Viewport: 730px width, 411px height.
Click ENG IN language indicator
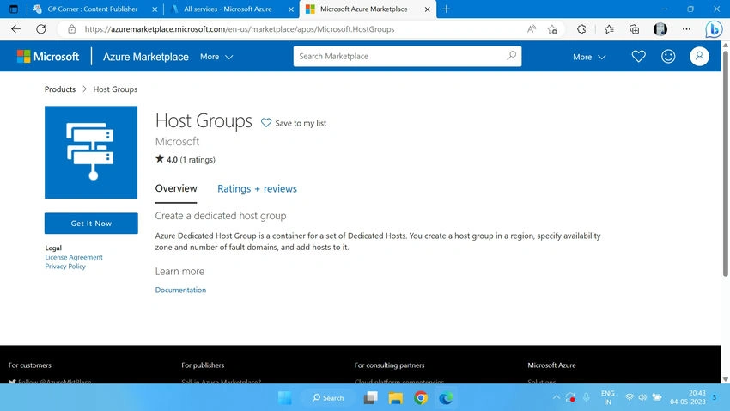(607, 397)
